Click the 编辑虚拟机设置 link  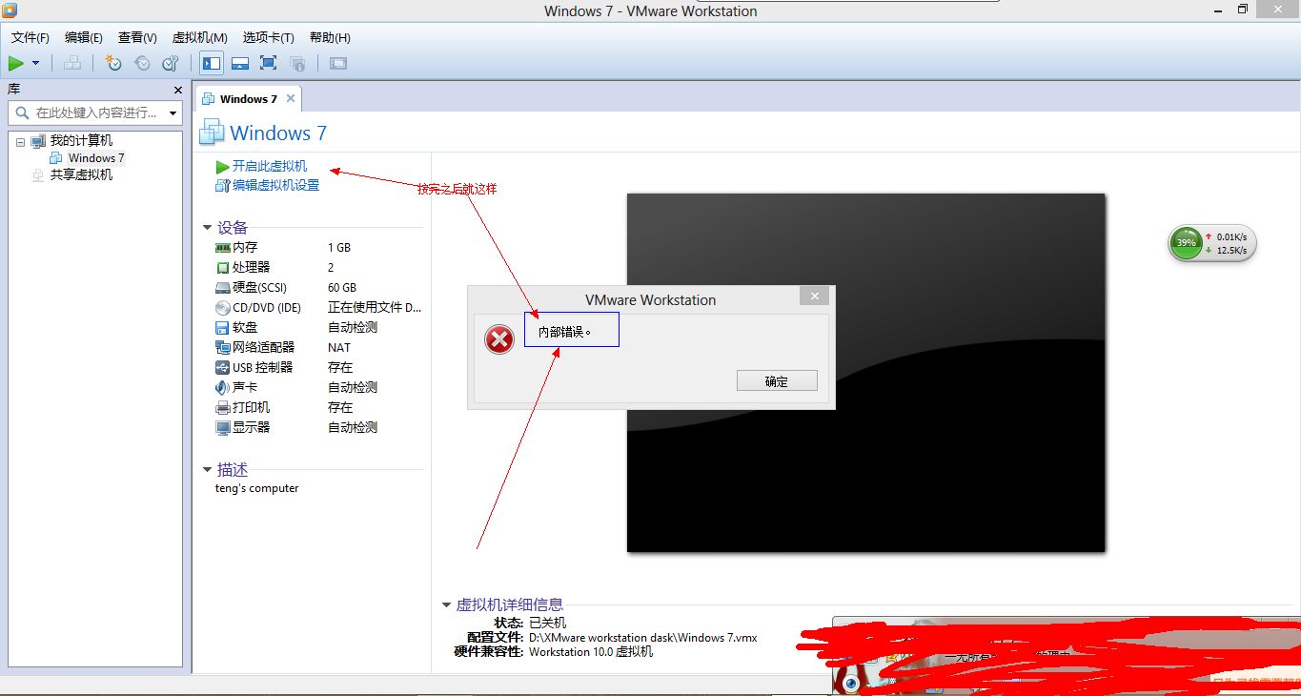point(276,185)
